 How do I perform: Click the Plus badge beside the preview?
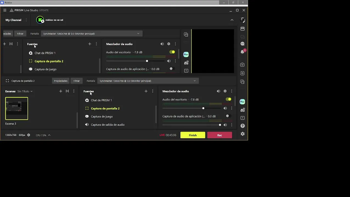click(186, 54)
